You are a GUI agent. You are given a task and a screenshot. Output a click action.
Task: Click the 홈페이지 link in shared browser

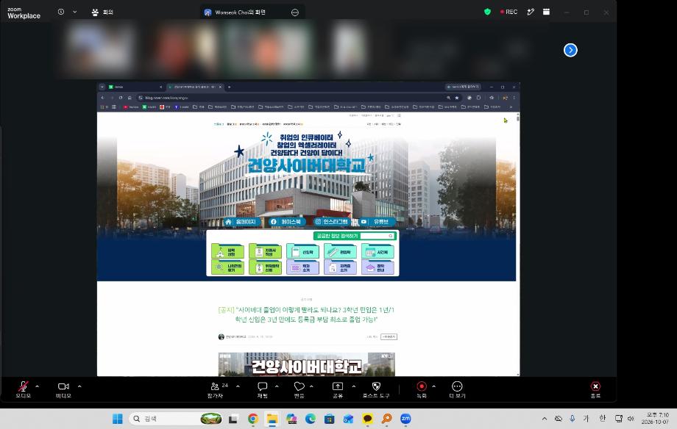click(242, 222)
